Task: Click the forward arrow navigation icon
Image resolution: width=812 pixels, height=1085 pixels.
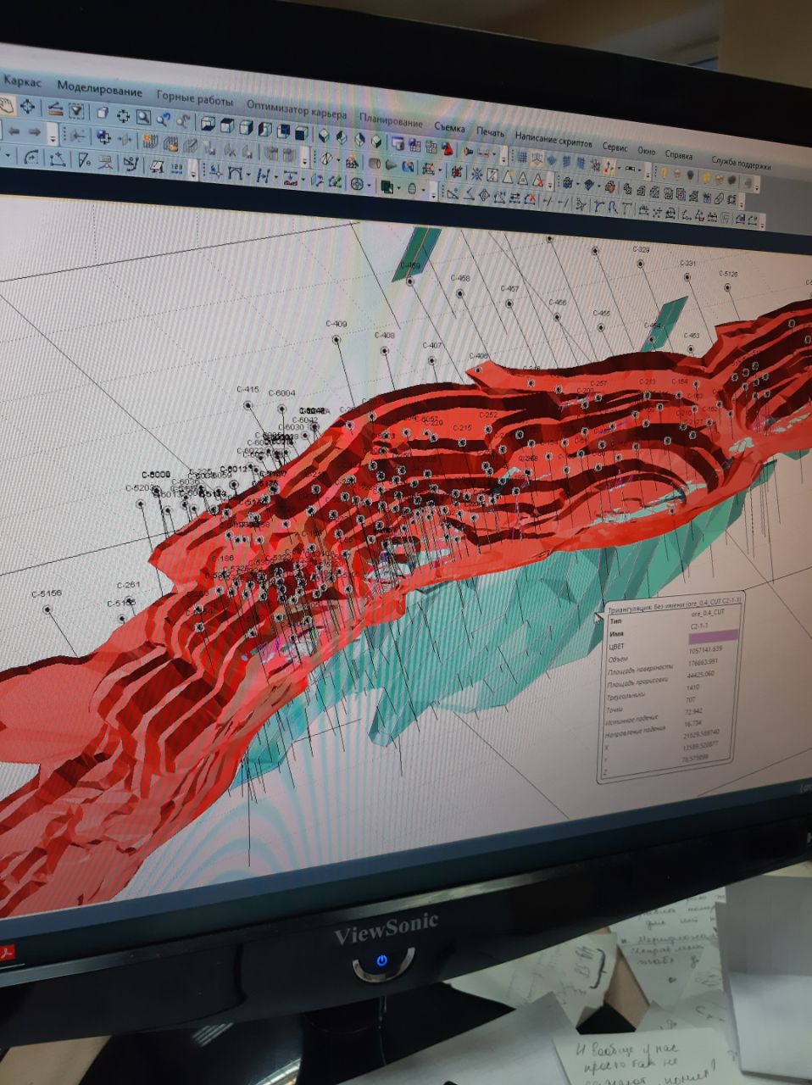Action: (34, 132)
